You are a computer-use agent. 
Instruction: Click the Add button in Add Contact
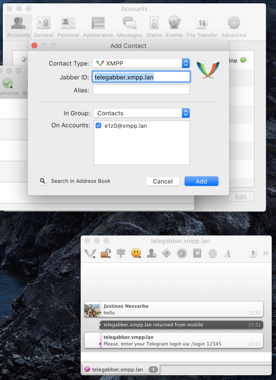tap(202, 181)
